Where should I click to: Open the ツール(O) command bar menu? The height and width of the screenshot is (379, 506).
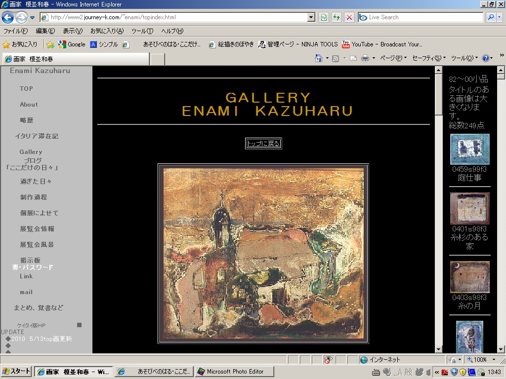coord(464,58)
